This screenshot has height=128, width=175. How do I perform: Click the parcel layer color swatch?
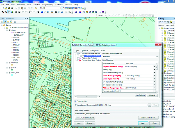tap(12, 70)
